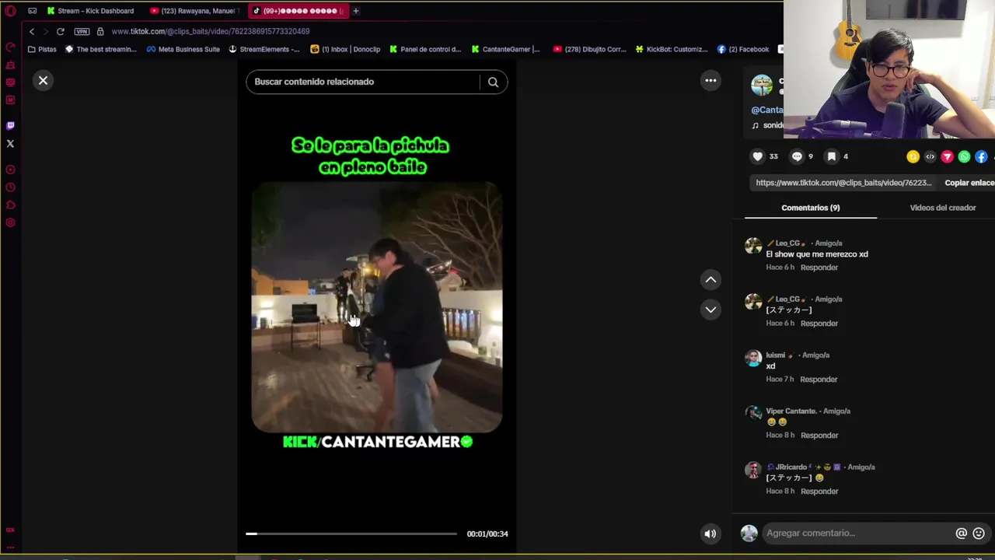
Task: Reload the page with refresh icon
Action: [61, 31]
